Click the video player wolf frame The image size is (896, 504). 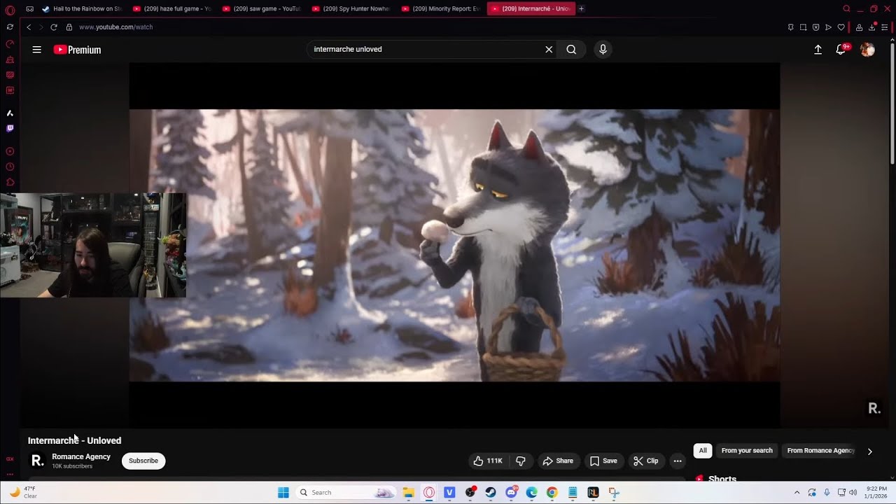[x=454, y=245]
